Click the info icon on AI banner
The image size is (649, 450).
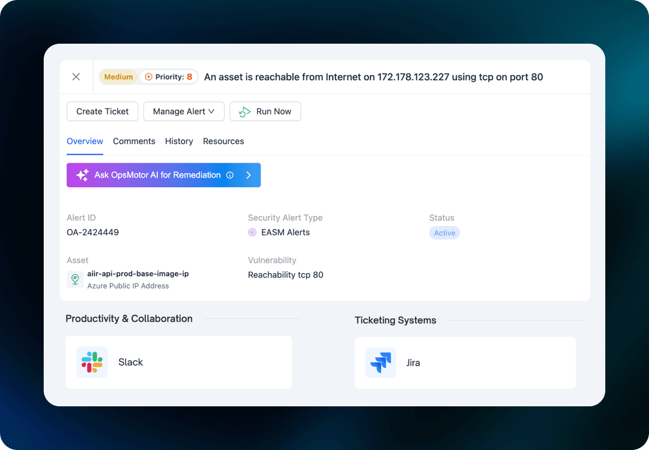coord(229,175)
